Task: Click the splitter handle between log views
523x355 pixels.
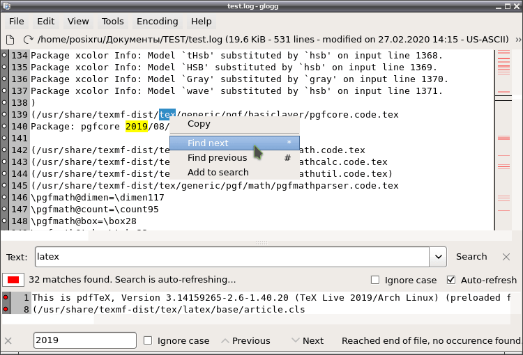Action: pyautogui.click(x=261, y=243)
